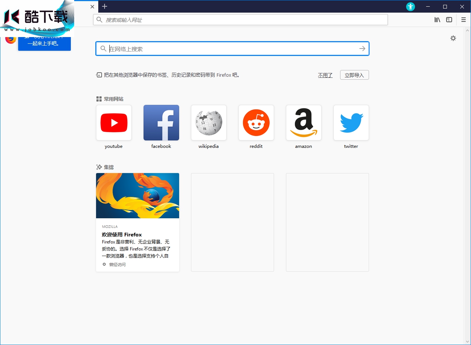Click the 立即导入 import button
The width and height of the screenshot is (471, 345).
(355, 75)
